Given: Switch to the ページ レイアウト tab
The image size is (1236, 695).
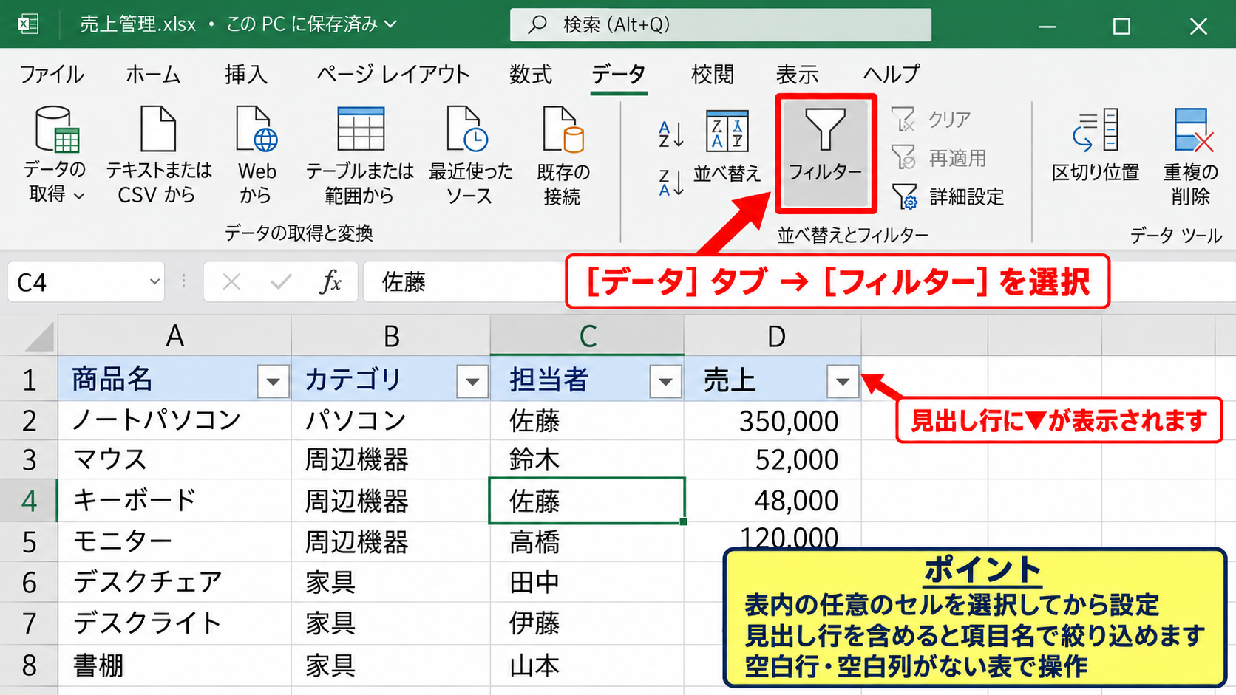Looking at the screenshot, I should [x=393, y=75].
